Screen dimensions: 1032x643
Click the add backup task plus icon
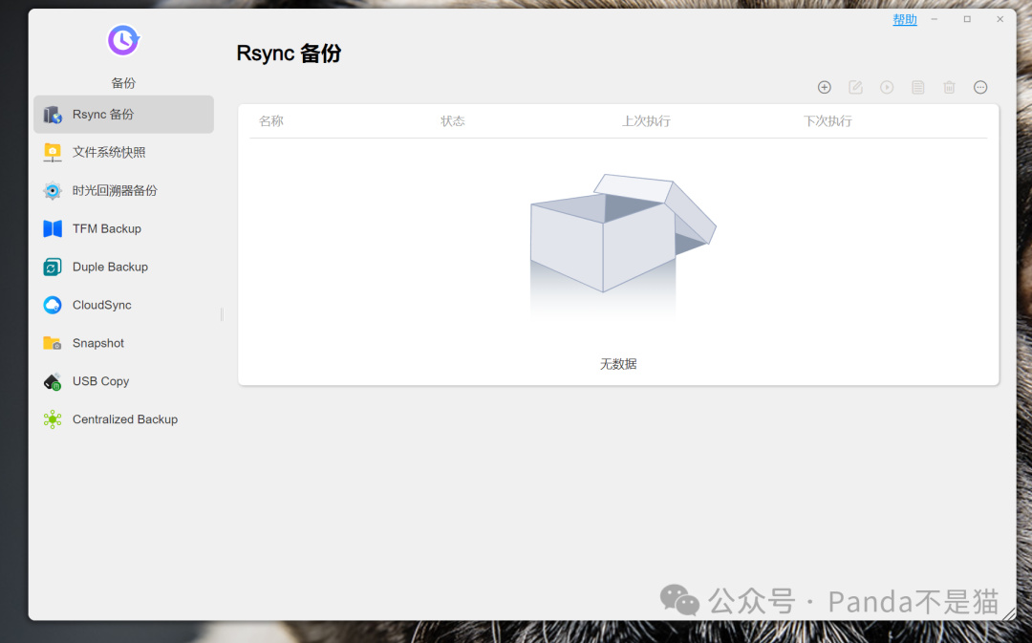(x=824, y=88)
